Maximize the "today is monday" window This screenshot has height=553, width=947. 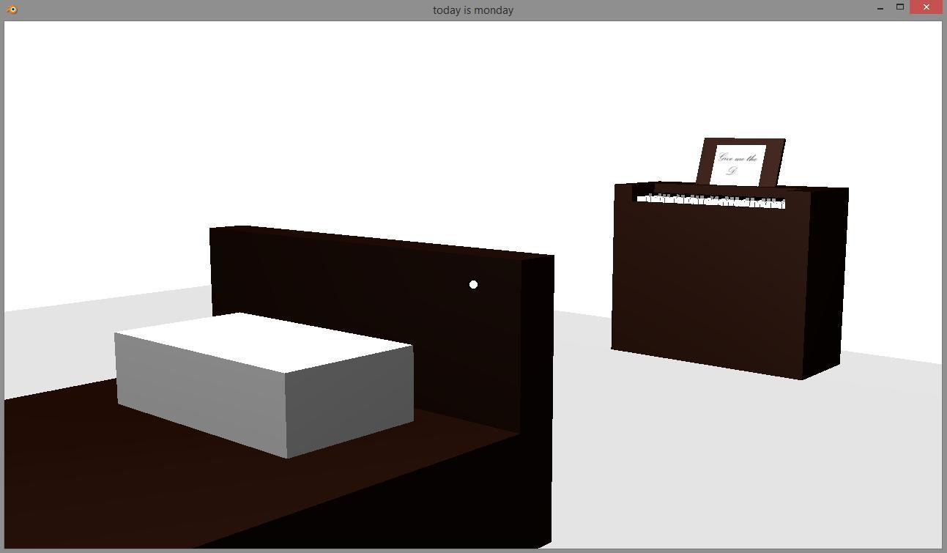pyautogui.click(x=900, y=7)
